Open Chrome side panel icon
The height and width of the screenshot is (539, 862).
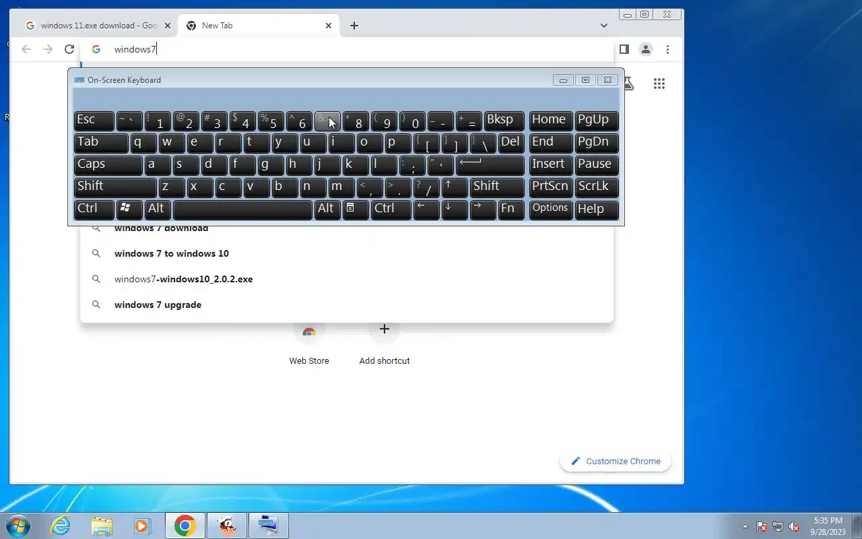coord(624,49)
